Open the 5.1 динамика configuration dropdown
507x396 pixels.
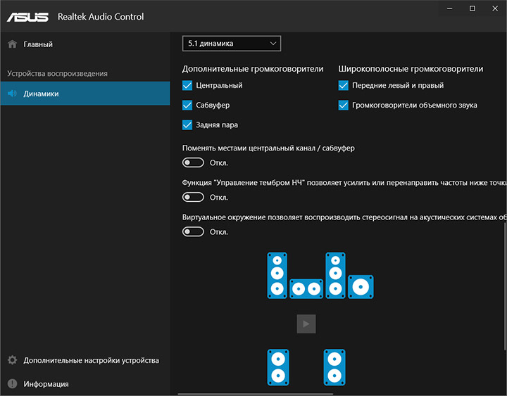[x=231, y=44]
